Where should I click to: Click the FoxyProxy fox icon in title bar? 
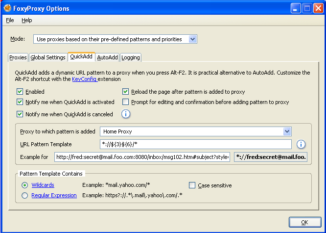tap(7, 8)
